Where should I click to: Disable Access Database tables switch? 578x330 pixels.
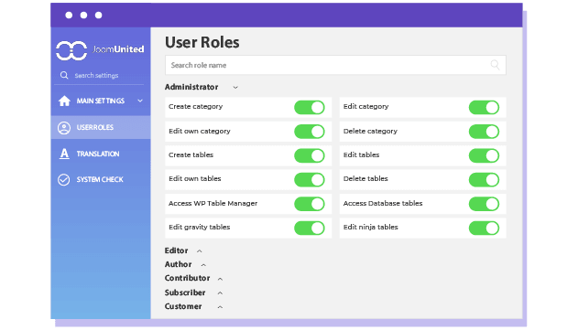pyautogui.click(x=484, y=204)
